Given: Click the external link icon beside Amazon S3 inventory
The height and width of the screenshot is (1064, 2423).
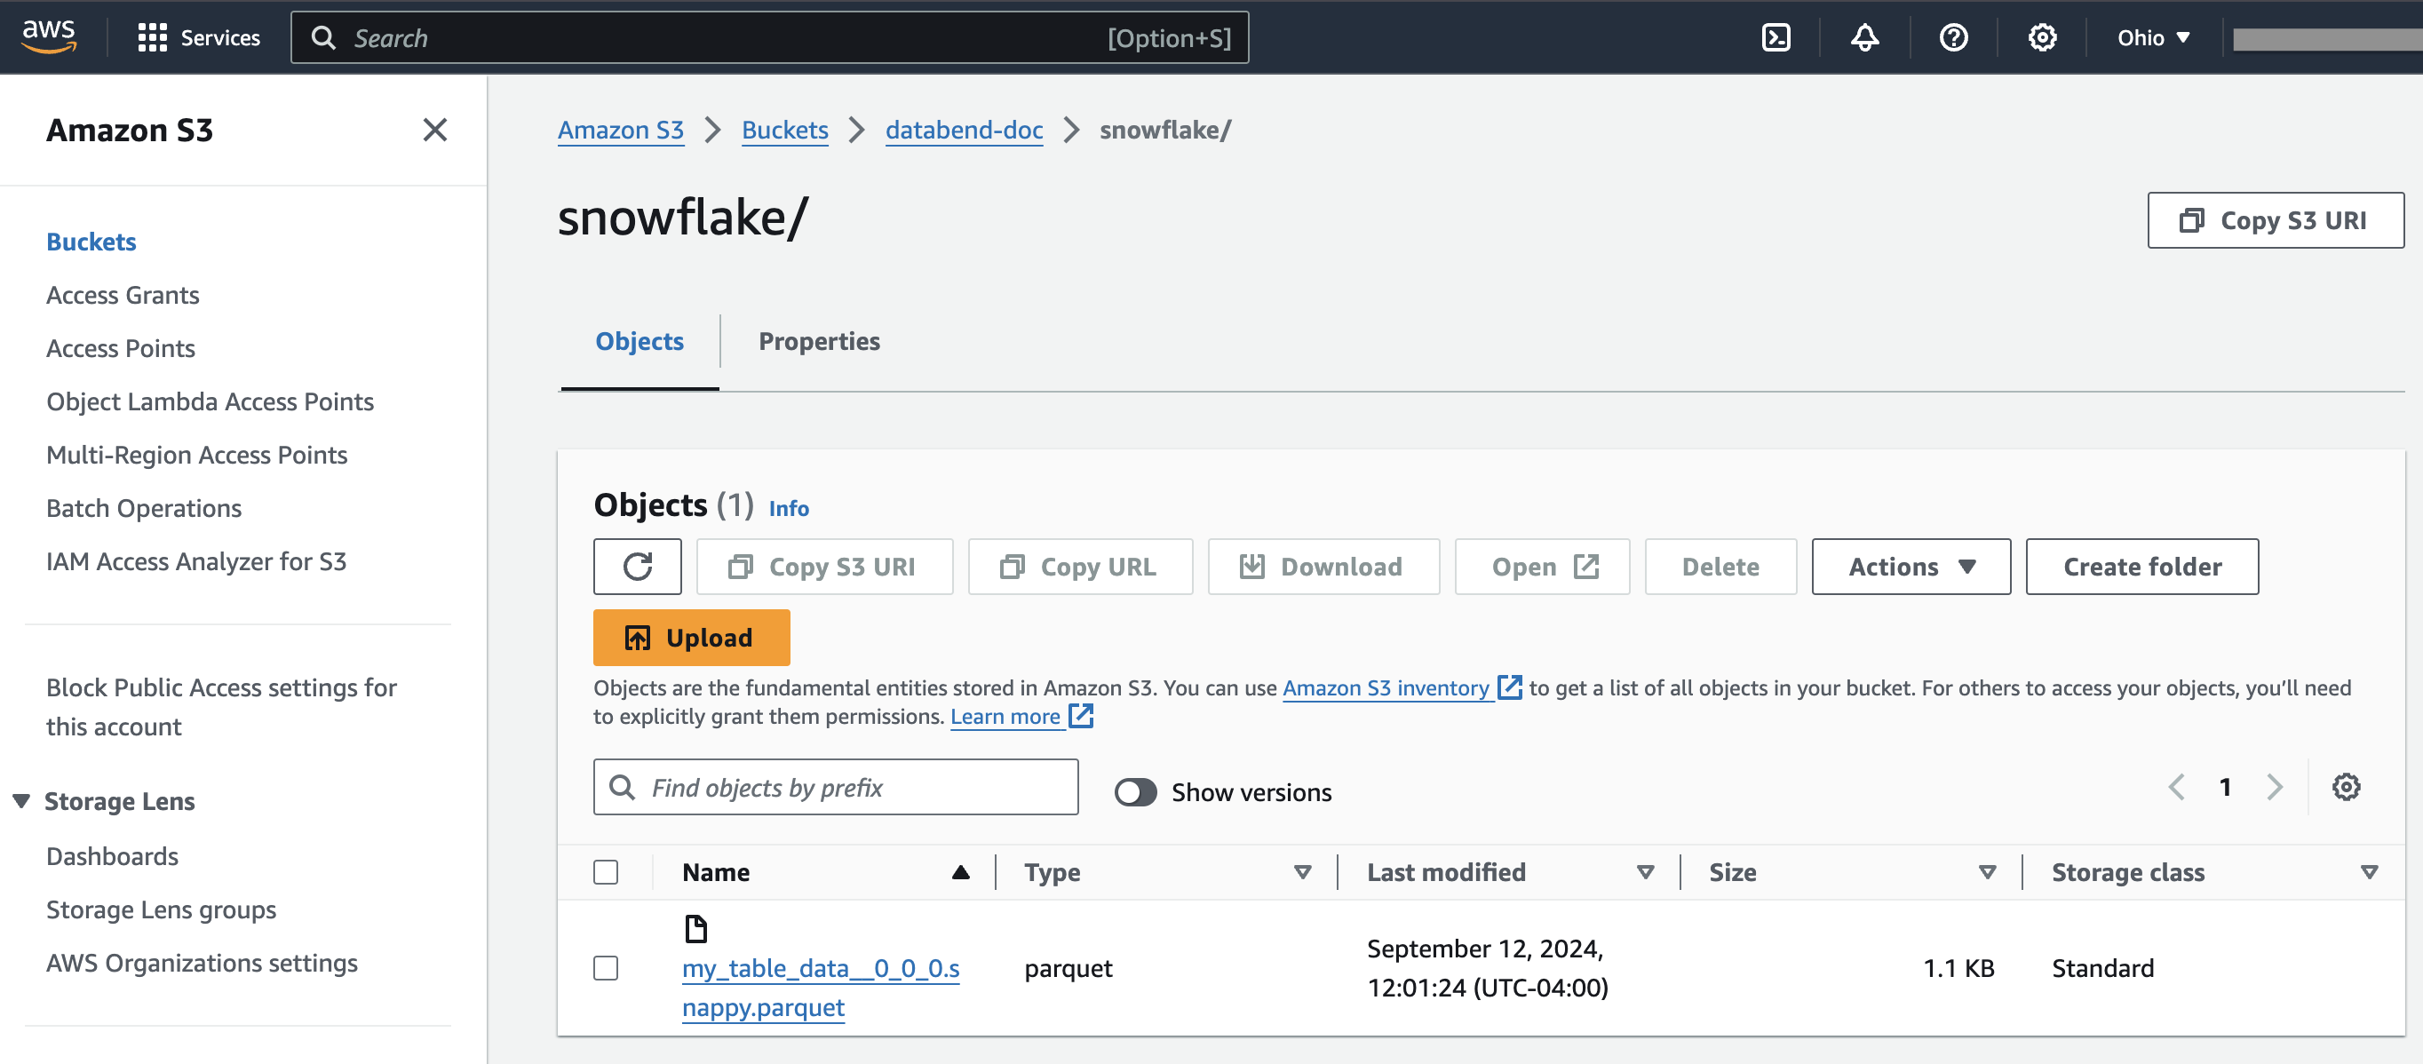Looking at the screenshot, I should 1509,687.
